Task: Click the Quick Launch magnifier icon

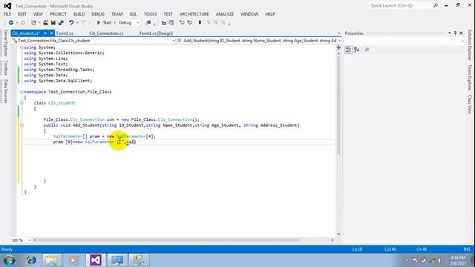Action: click(x=436, y=5)
